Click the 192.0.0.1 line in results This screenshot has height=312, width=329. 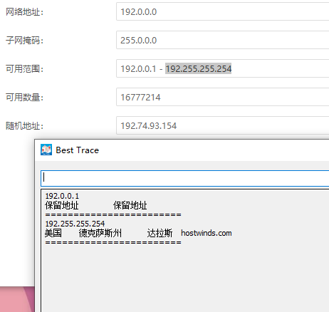click(62, 196)
